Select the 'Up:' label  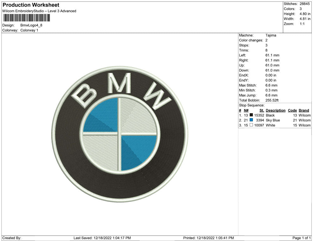242,65
